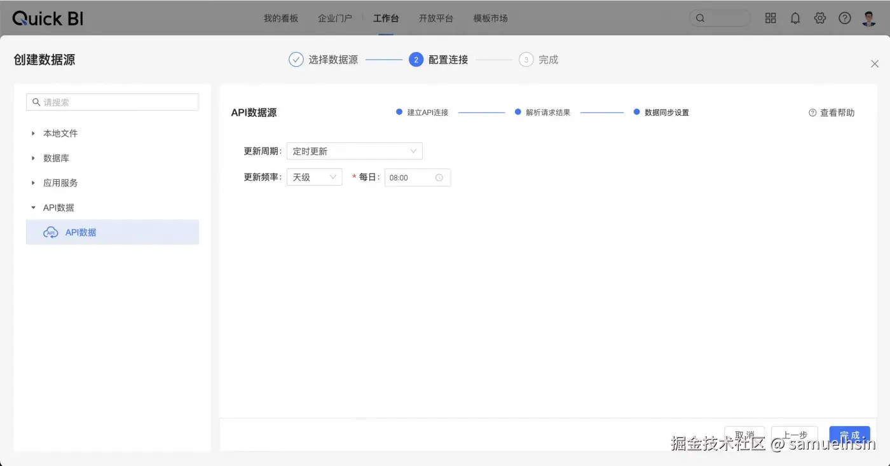Image resolution: width=890 pixels, height=466 pixels.
Task: Click the 建立API连接 step
Action: pyautogui.click(x=422, y=113)
